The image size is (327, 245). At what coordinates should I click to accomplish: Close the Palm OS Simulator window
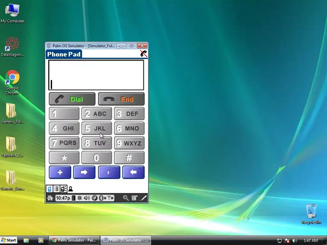[142, 46]
